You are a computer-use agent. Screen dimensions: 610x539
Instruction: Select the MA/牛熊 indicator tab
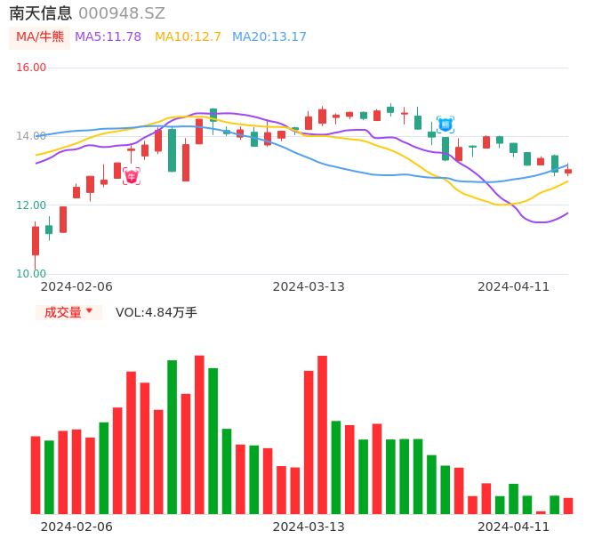click(x=40, y=37)
